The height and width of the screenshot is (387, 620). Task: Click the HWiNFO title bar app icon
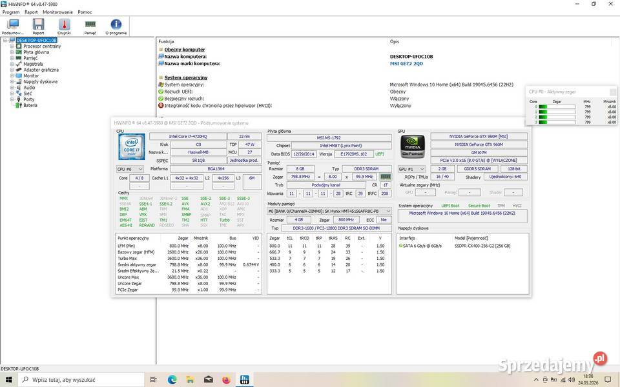4,4
